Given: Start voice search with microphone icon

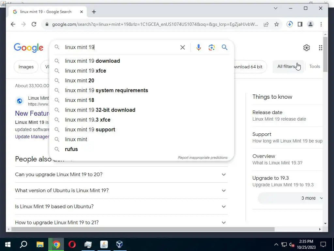Looking at the screenshot, I should [x=199, y=47].
